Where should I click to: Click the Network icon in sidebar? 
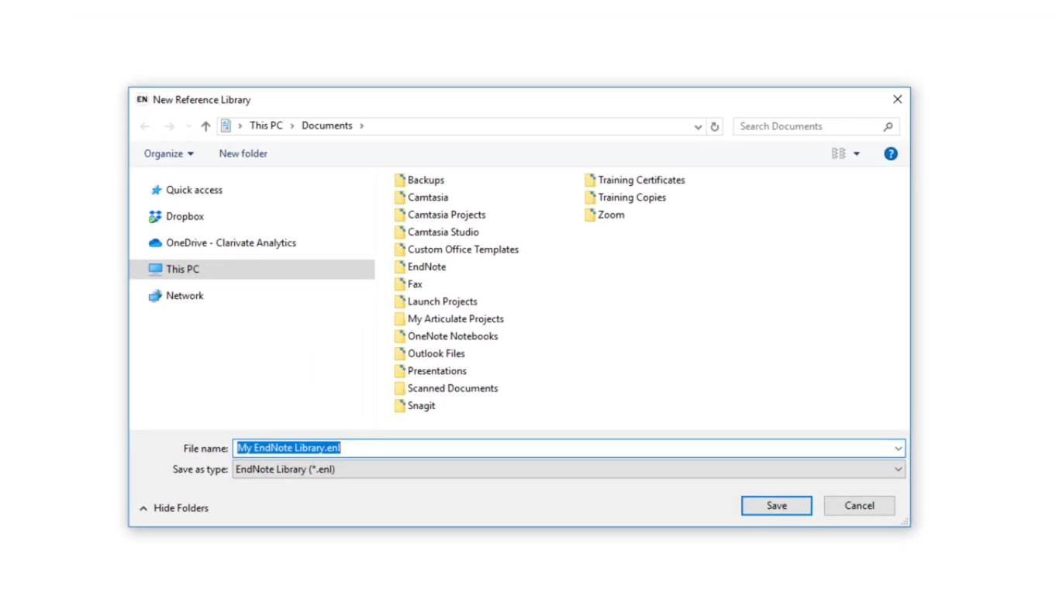[x=155, y=295]
